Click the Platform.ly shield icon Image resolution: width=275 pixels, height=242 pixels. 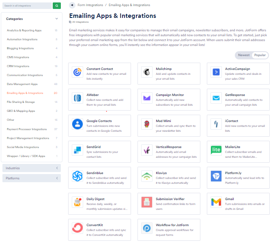tap(216, 176)
